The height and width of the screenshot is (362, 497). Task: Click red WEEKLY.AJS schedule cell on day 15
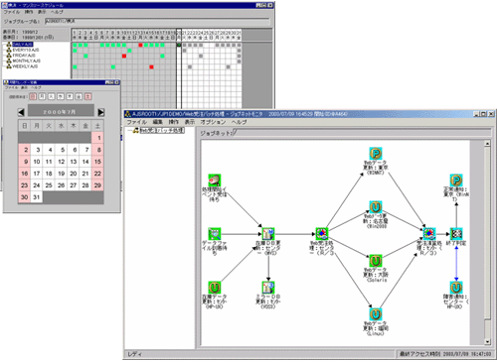click(151, 67)
